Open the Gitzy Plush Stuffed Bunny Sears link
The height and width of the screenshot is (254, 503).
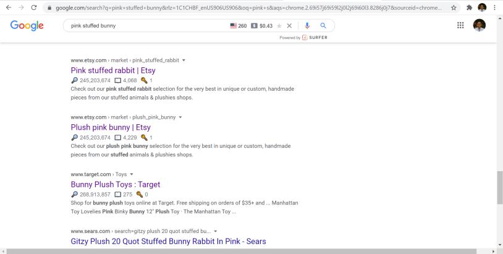click(x=169, y=241)
